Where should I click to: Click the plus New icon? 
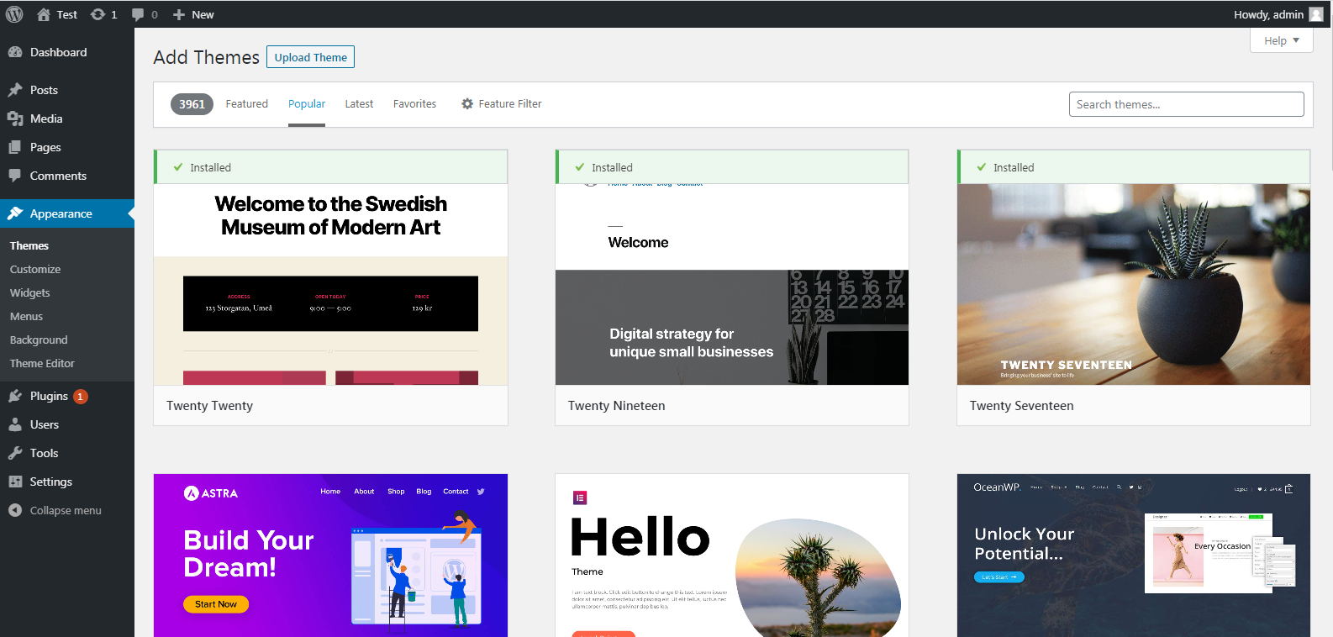[x=179, y=14]
